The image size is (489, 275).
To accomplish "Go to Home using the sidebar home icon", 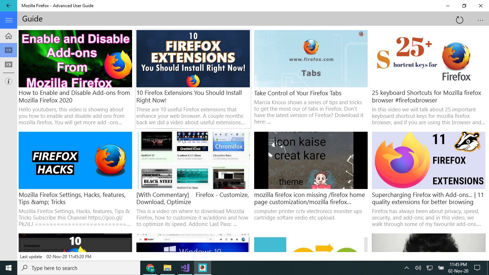I will (x=8, y=36).
